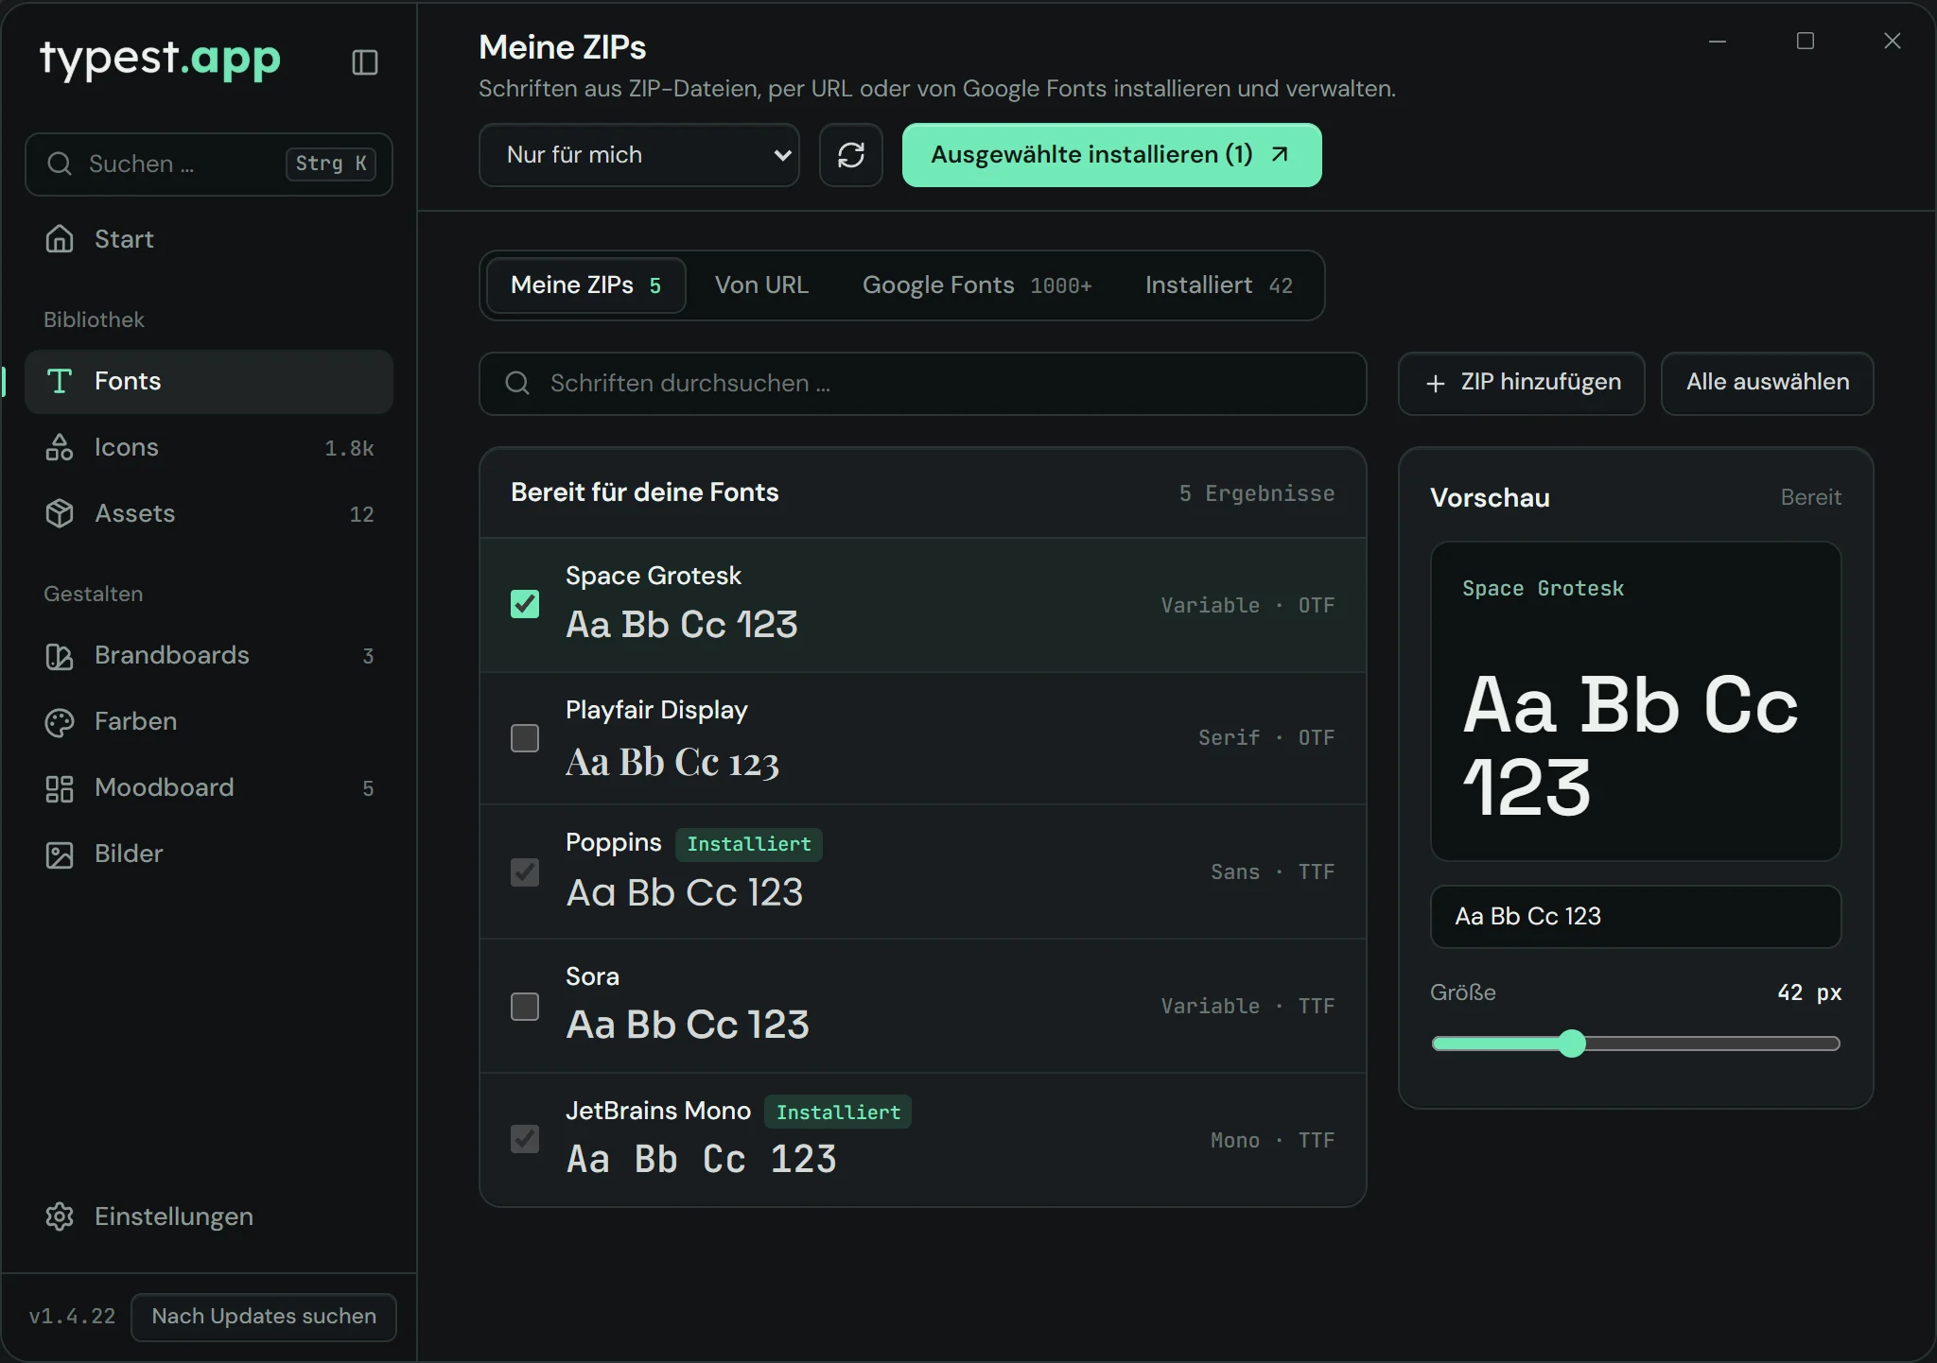Toggle the Poppins checkbox
The image size is (1937, 1363).
tap(525, 872)
